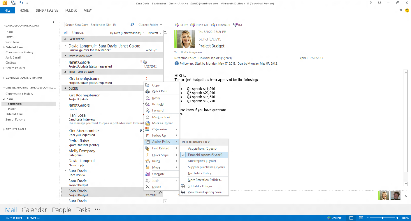The height and width of the screenshot is (221, 411).
Task: Click the send/receive quick access icon
Action: point(13,3)
